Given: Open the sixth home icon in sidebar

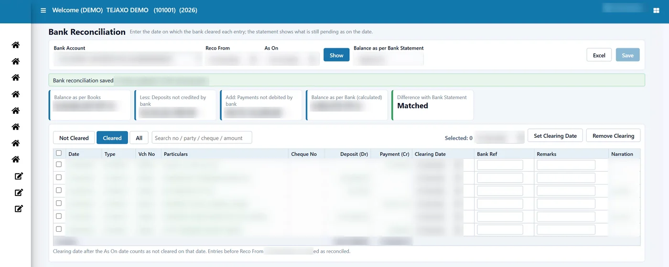Looking at the screenshot, I should [x=16, y=126].
